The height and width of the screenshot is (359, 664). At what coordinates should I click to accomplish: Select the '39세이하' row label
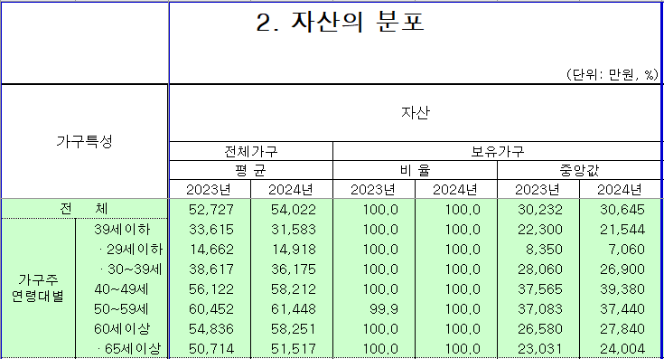click(122, 230)
